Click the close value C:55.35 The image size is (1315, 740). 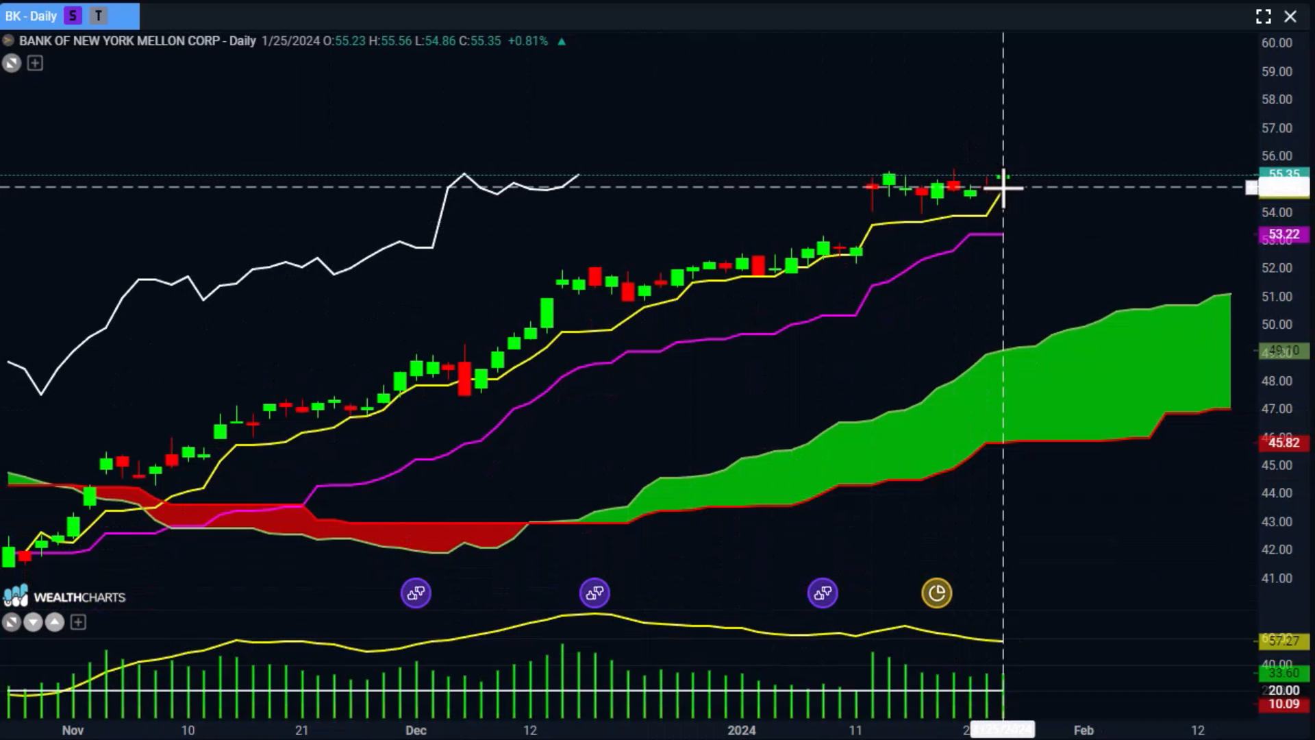480,41
